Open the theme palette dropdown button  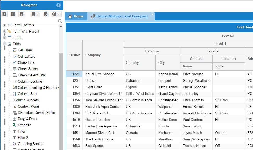(56, 14)
